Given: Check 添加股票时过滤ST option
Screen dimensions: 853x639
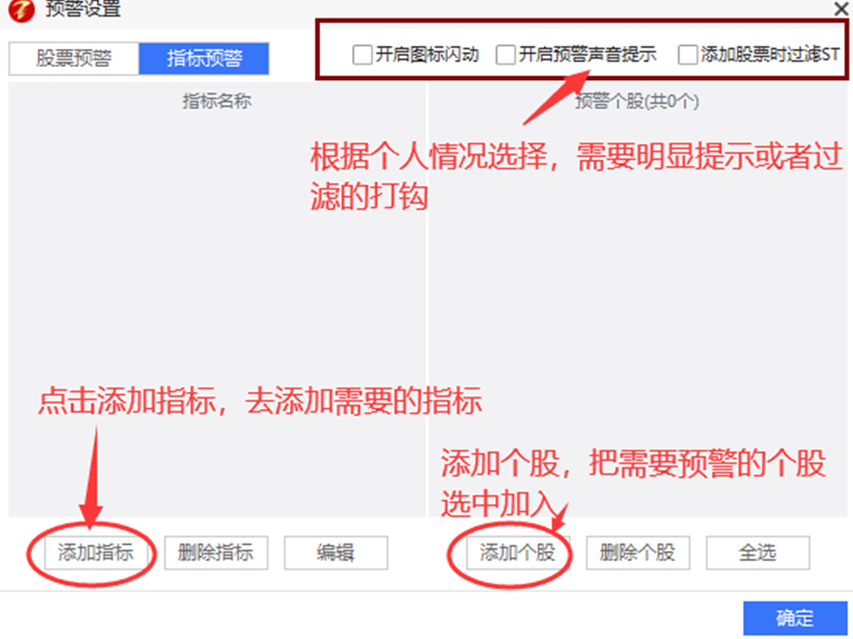Looking at the screenshot, I should point(688,54).
